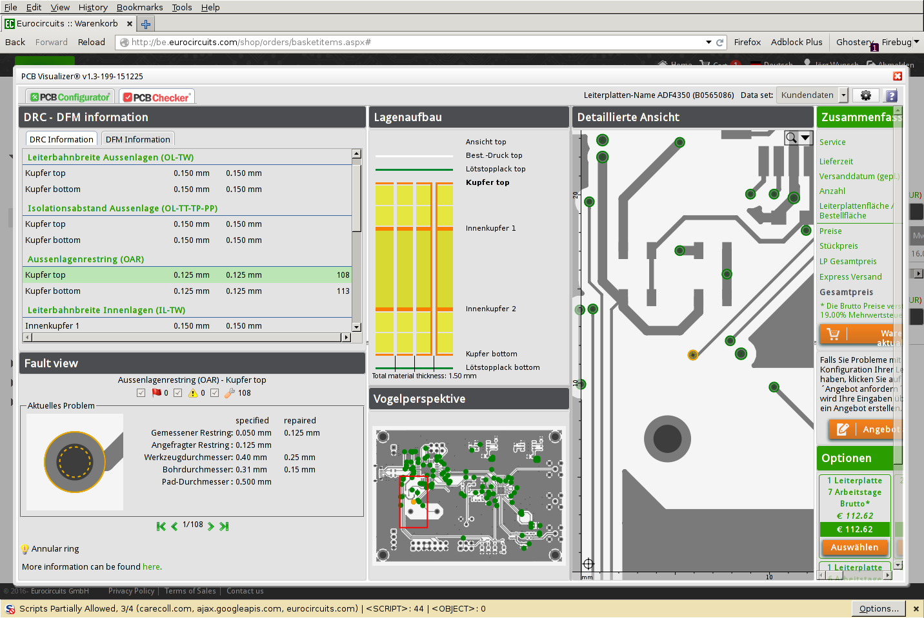Screen dimensions: 924x618
Task: Open the PCB Visualizer help icon
Action: click(x=891, y=95)
